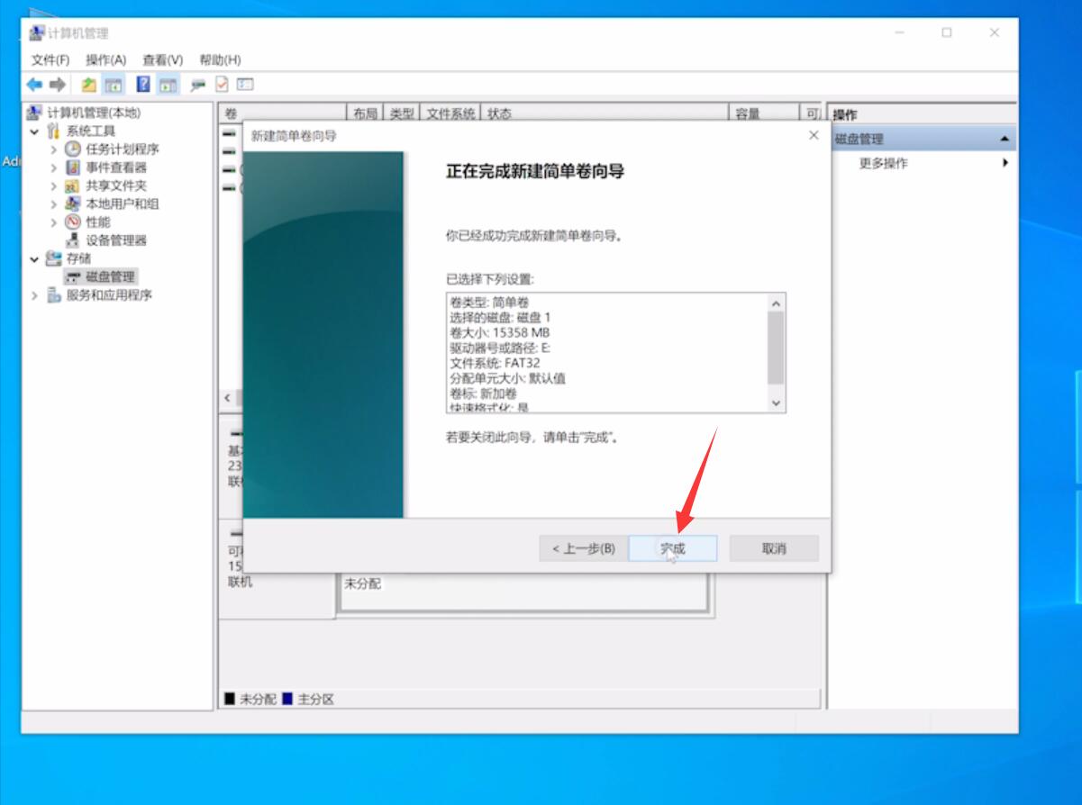Collapse the 系统工具 tree node
Viewport: 1082px width, 805px height.
click(x=35, y=131)
